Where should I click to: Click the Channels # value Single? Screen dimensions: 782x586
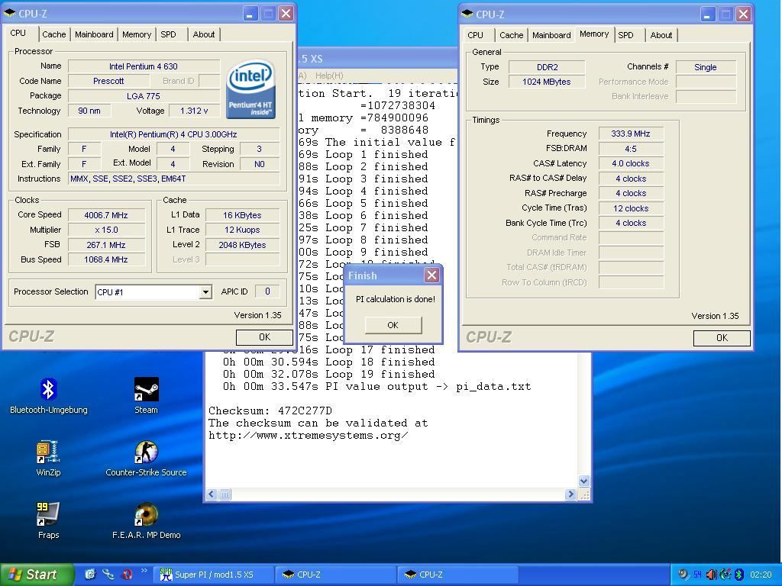[705, 67]
